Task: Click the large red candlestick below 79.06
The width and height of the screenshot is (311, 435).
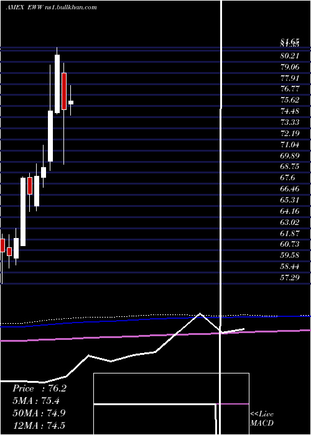Action: coord(64,91)
